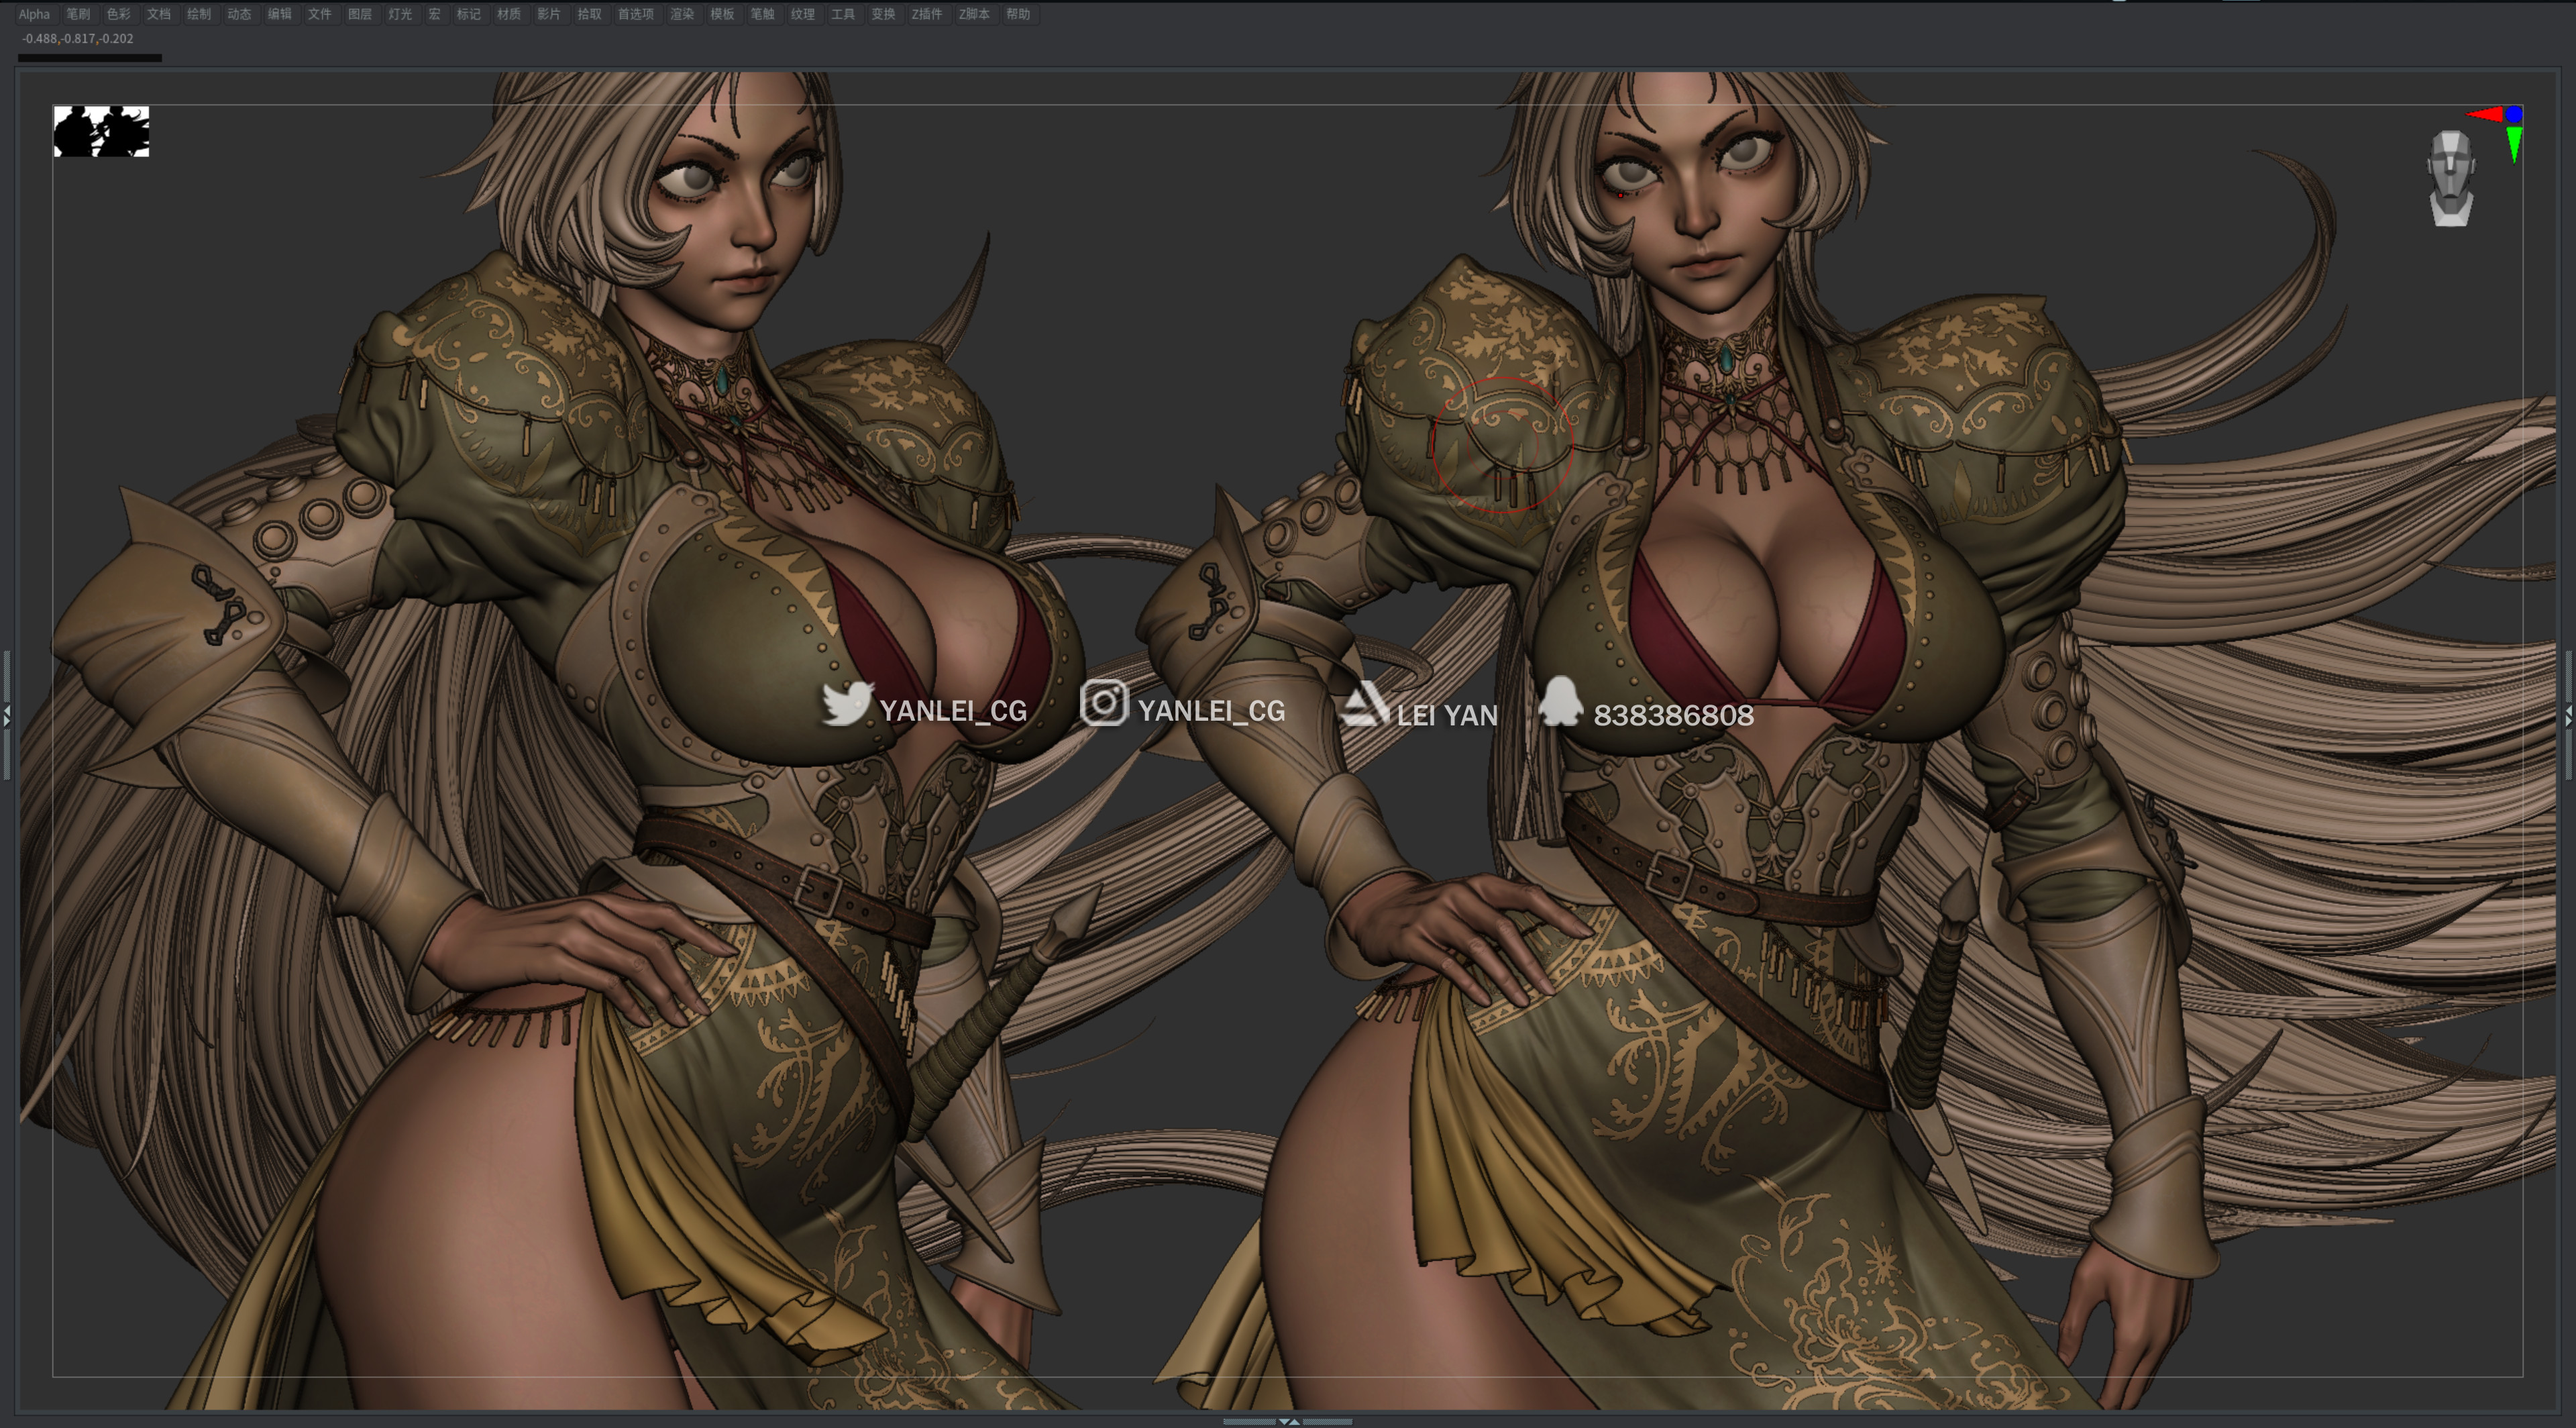Open the 色彩 (Color) menu
The height and width of the screenshot is (1428, 2576).
coord(118,14)
